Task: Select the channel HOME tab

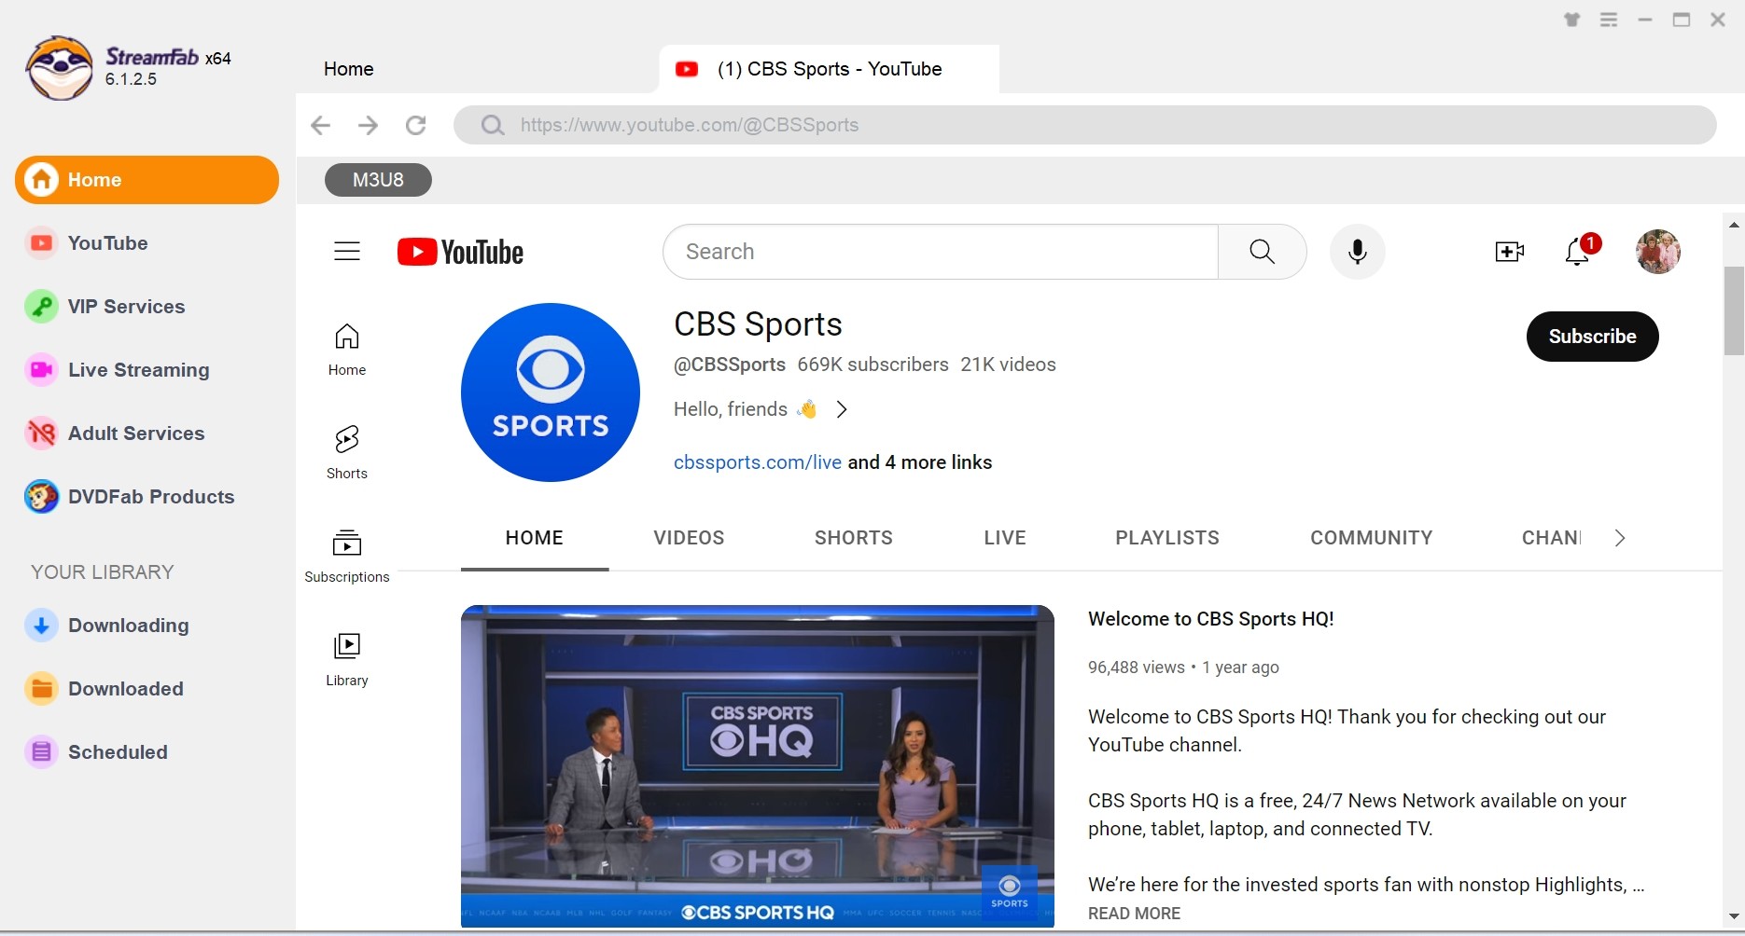Action: coord(535,538)
